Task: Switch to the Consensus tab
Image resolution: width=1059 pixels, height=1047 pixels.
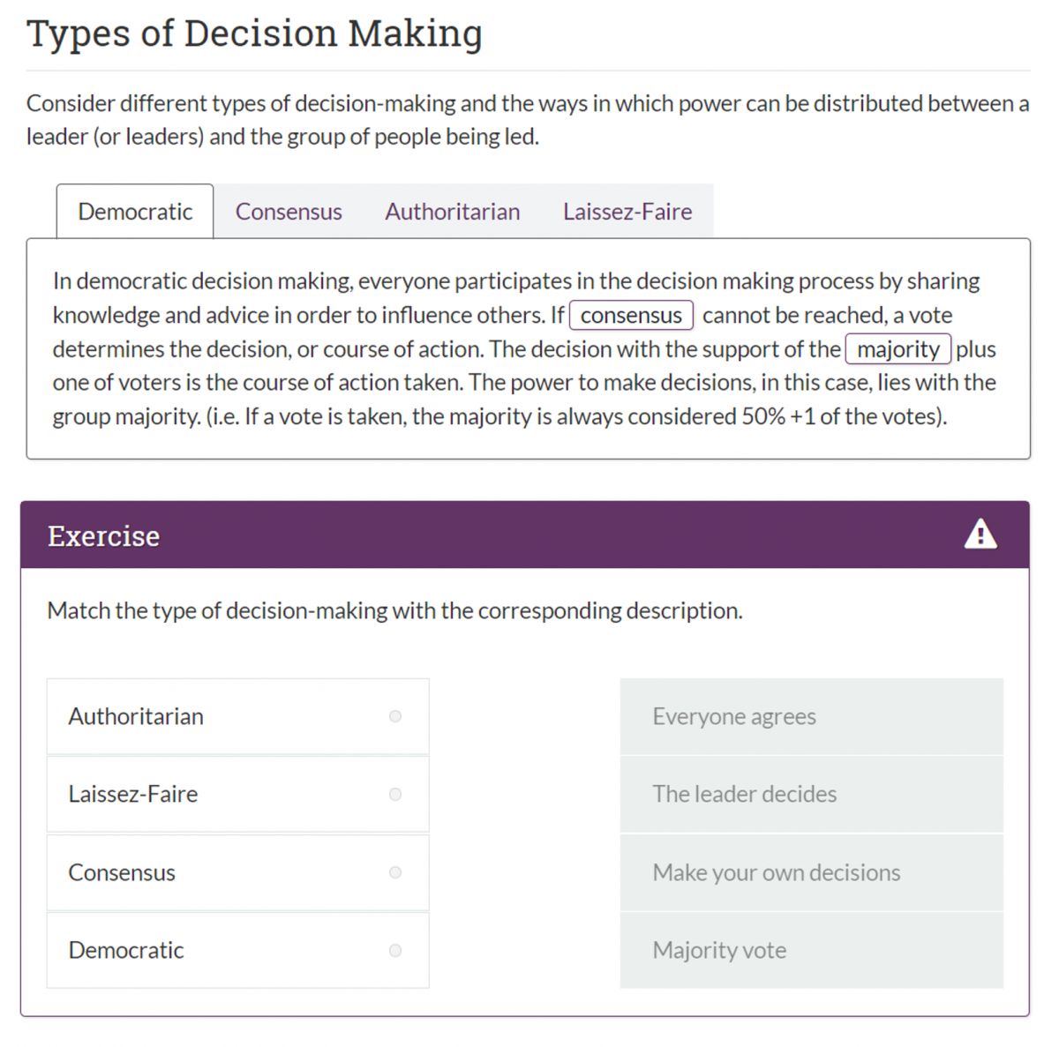Action: (x=289, y=212)
